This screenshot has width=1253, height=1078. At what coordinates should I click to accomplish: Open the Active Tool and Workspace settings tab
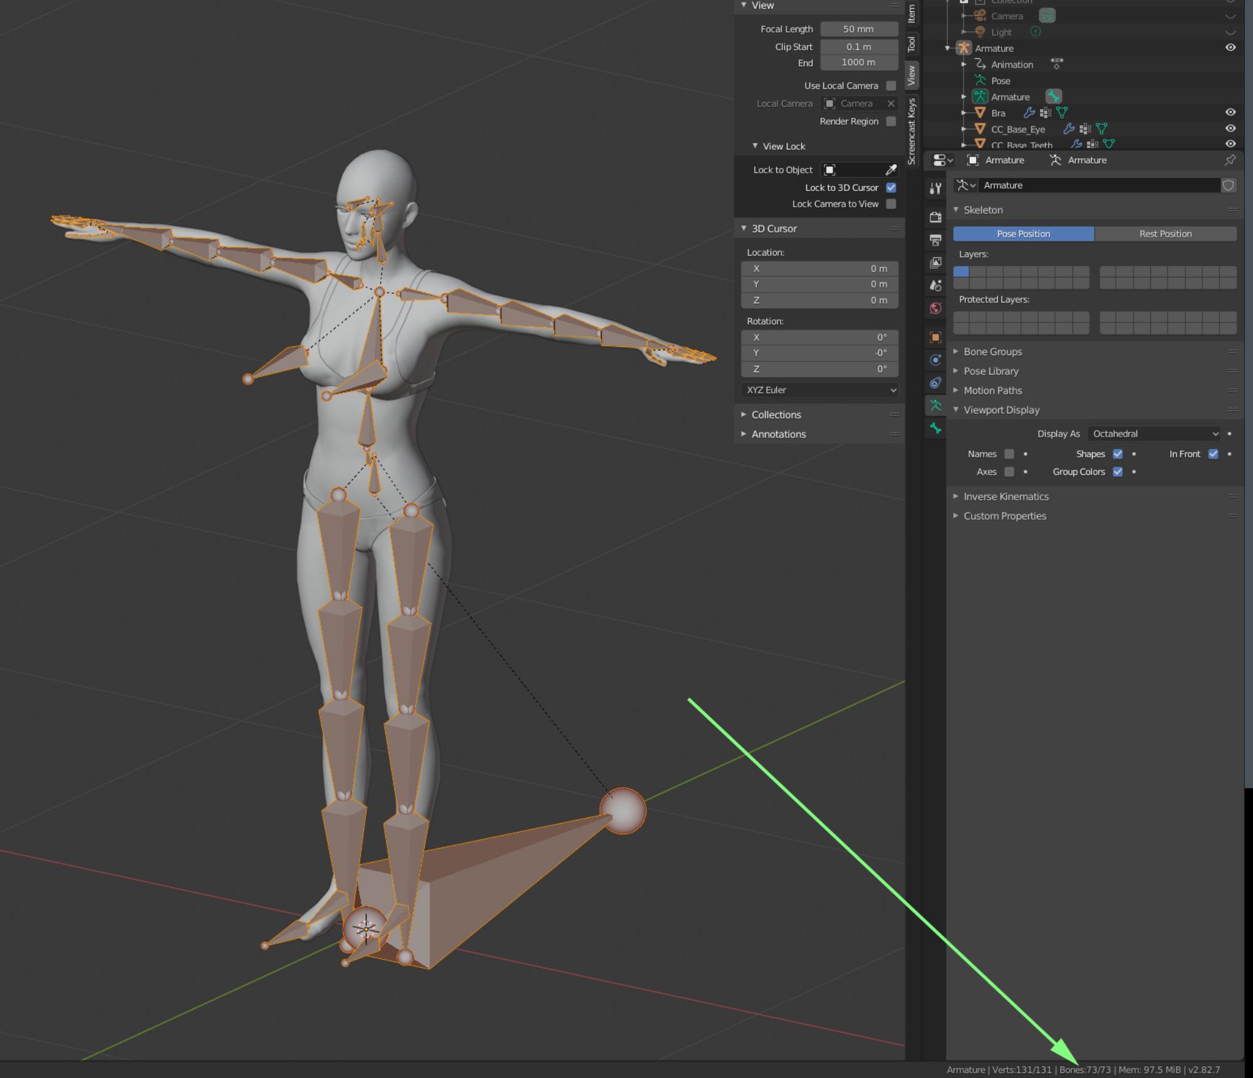tap(935, 188)
